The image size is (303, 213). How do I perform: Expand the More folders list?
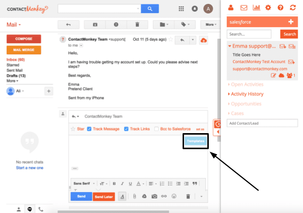click(x=12, y=81)
